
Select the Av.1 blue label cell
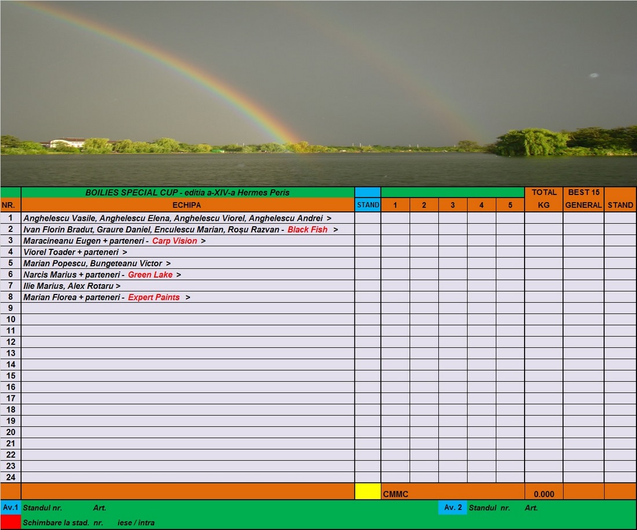pyautogui.click(x=10, y=507)
